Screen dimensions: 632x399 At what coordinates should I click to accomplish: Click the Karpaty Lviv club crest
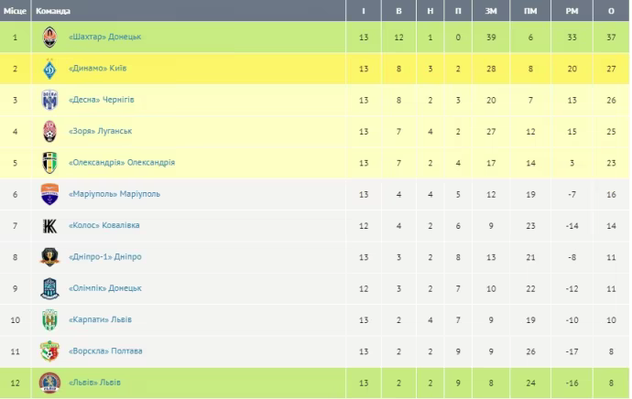[49, 319]
